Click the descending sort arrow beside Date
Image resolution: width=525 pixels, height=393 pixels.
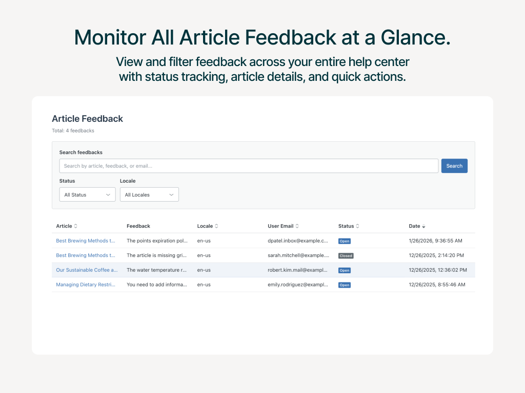click(x=423, y=226)
